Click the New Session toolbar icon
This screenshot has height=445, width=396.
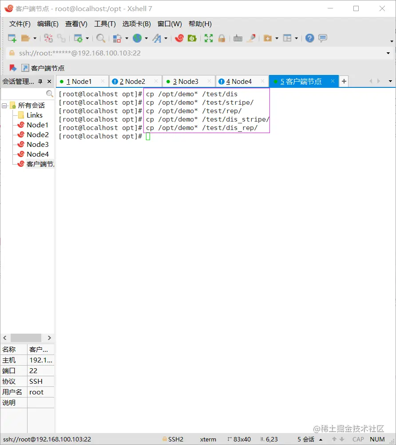tap(12, 38)
